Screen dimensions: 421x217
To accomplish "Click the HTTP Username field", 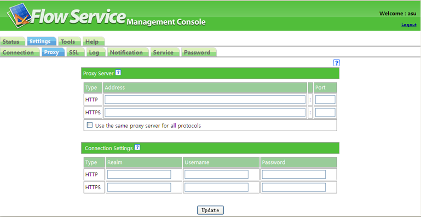I will pos(216,174).
